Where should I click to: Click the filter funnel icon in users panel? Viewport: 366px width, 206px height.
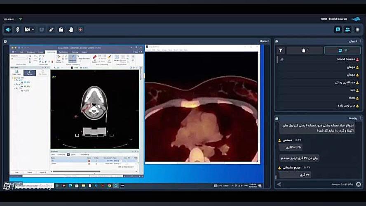(x=281, y=50)
